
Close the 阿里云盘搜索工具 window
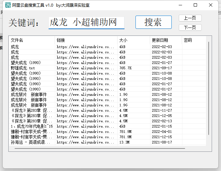(211, 5)
